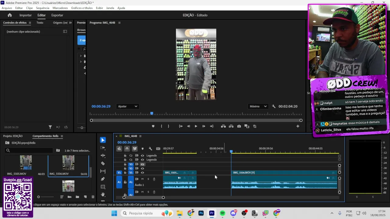Solo the A1 Áudio 1 track
This screenshot has width=390, height=219.
[x=148, y=179]
